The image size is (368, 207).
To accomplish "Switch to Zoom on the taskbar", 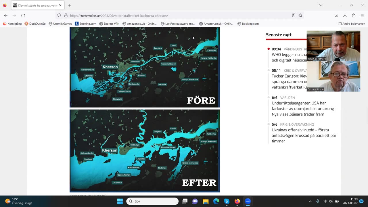I will coord(248,201).
